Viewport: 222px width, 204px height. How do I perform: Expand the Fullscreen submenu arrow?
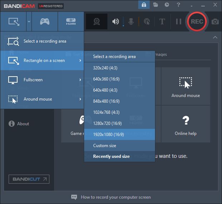pos(80,80)
